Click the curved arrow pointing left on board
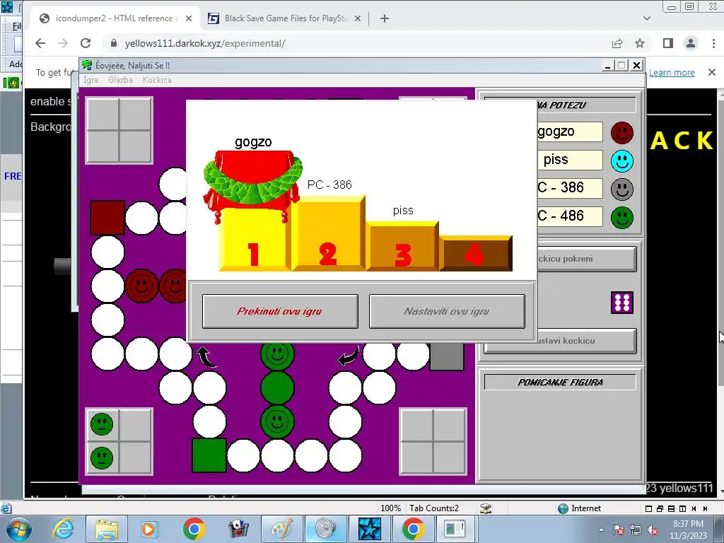 point(348,356)
